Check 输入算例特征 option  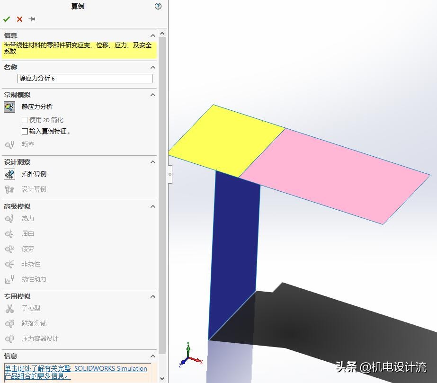pyautogui.click(x=24, y=131)
